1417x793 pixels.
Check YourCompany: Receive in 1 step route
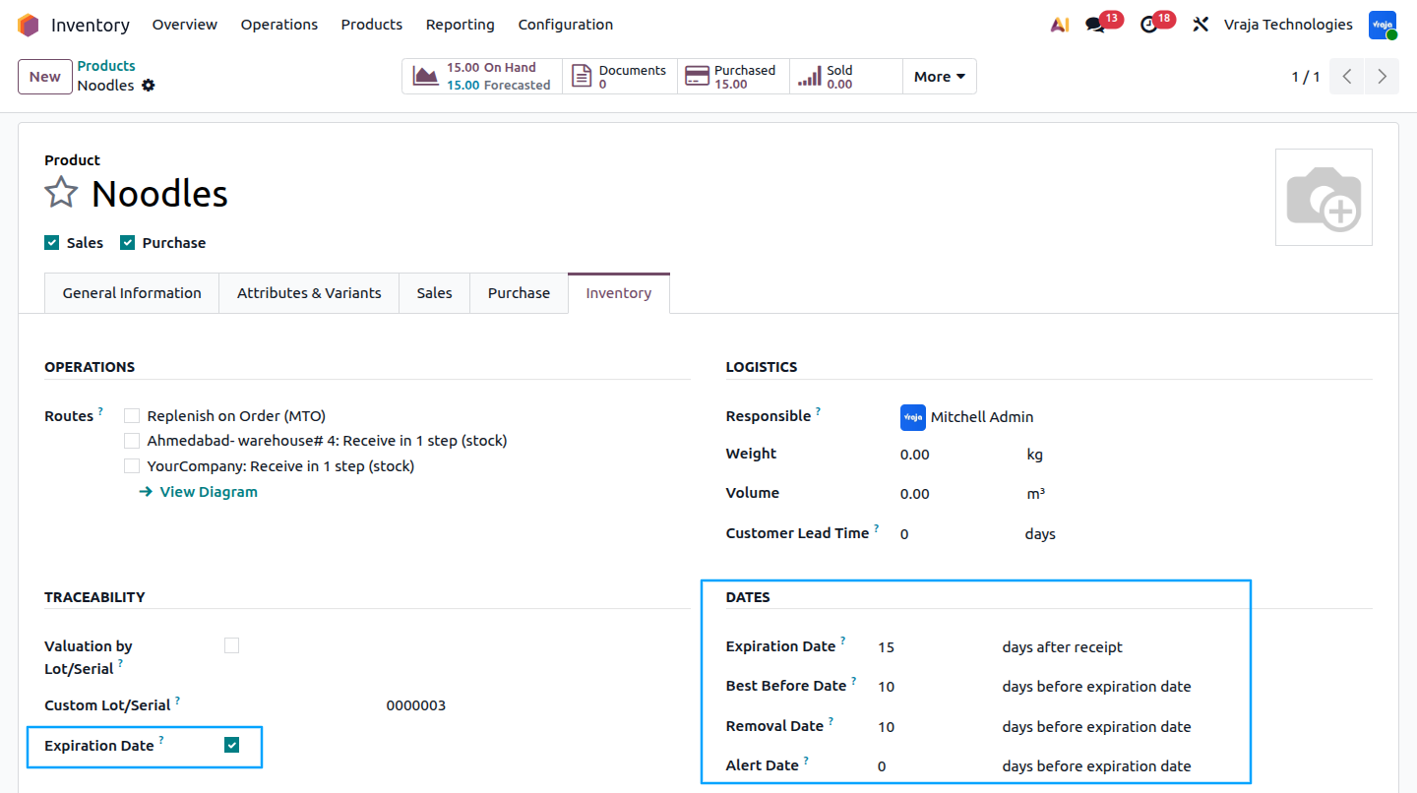(x=132, y=466)
